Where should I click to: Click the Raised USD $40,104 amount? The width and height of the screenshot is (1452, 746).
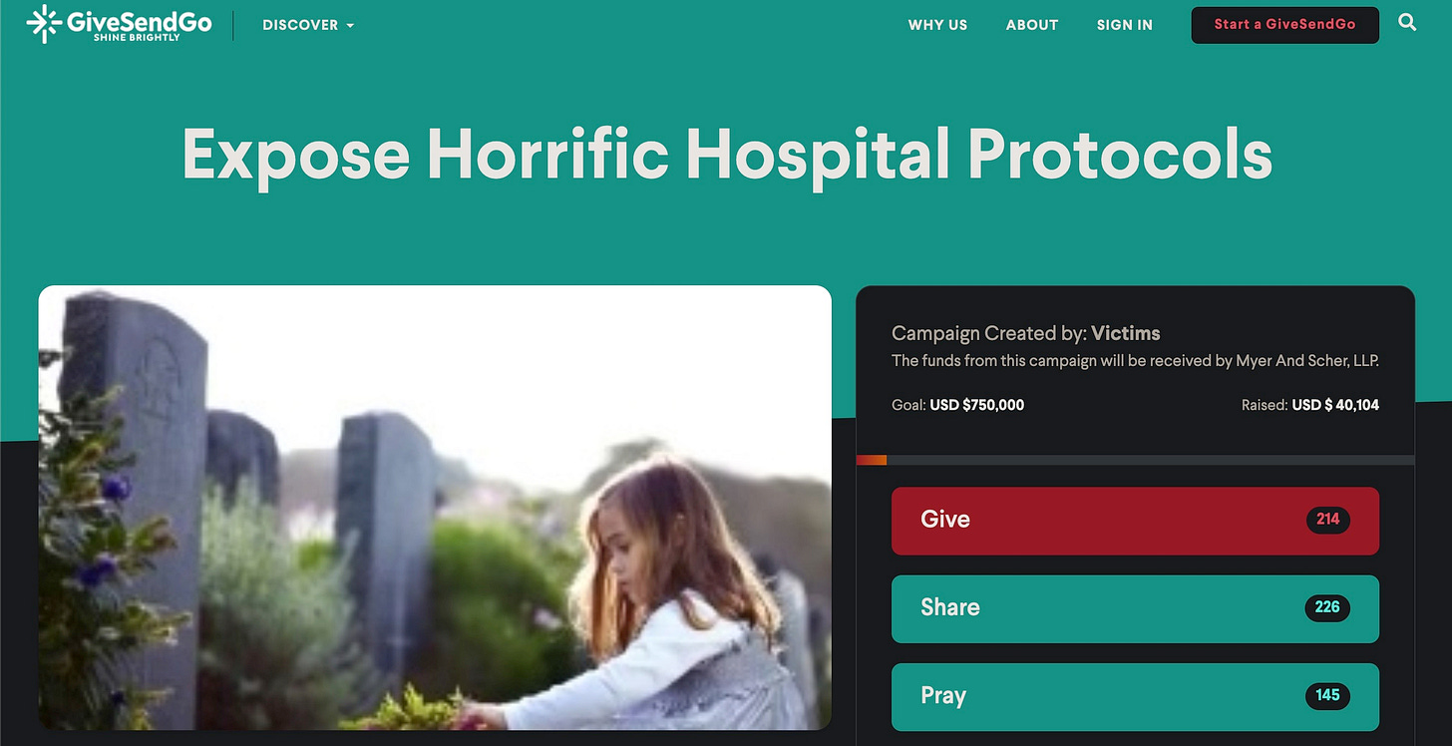pyautogui.click(x=1310, y=405)
